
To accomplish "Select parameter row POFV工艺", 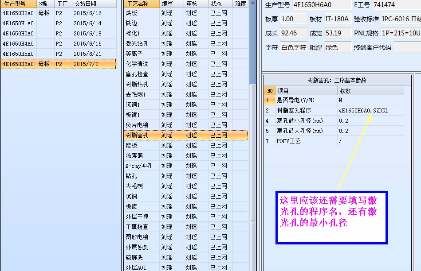I will point(334,141).
